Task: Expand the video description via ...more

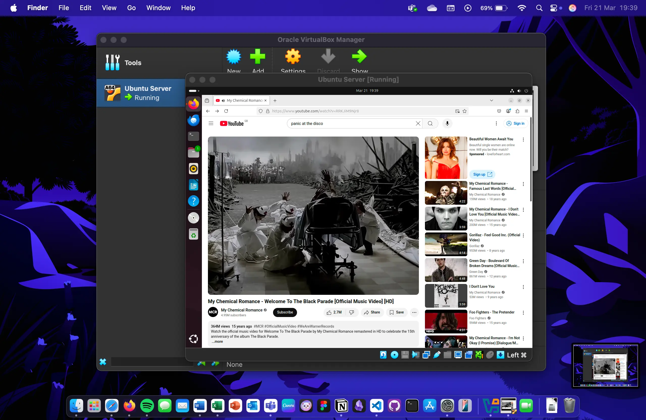Action: click(217, 342)
